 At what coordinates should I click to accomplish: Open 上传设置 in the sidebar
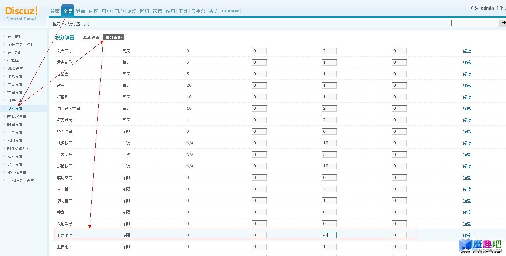coord(15,132)
